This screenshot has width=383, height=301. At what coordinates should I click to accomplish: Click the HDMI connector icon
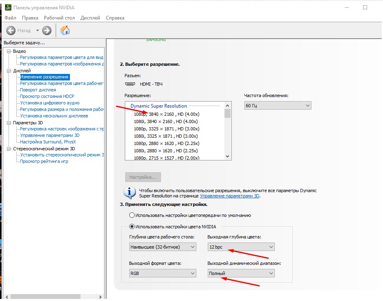pyautogui.click(x=130, y=84)
